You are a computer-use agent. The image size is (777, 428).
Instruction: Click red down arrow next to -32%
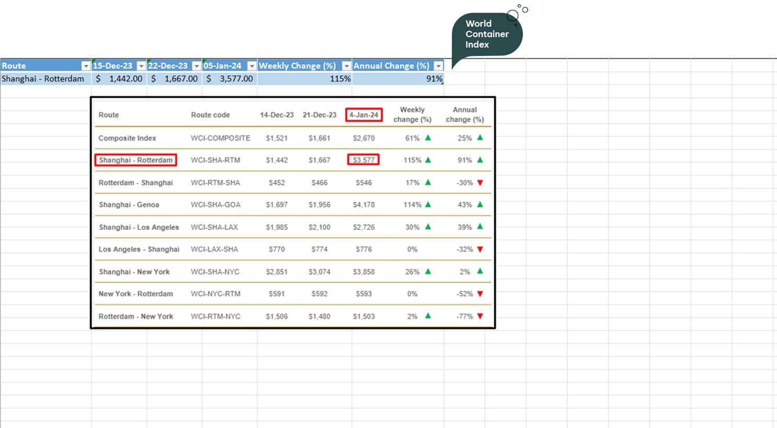click(480, 249)
